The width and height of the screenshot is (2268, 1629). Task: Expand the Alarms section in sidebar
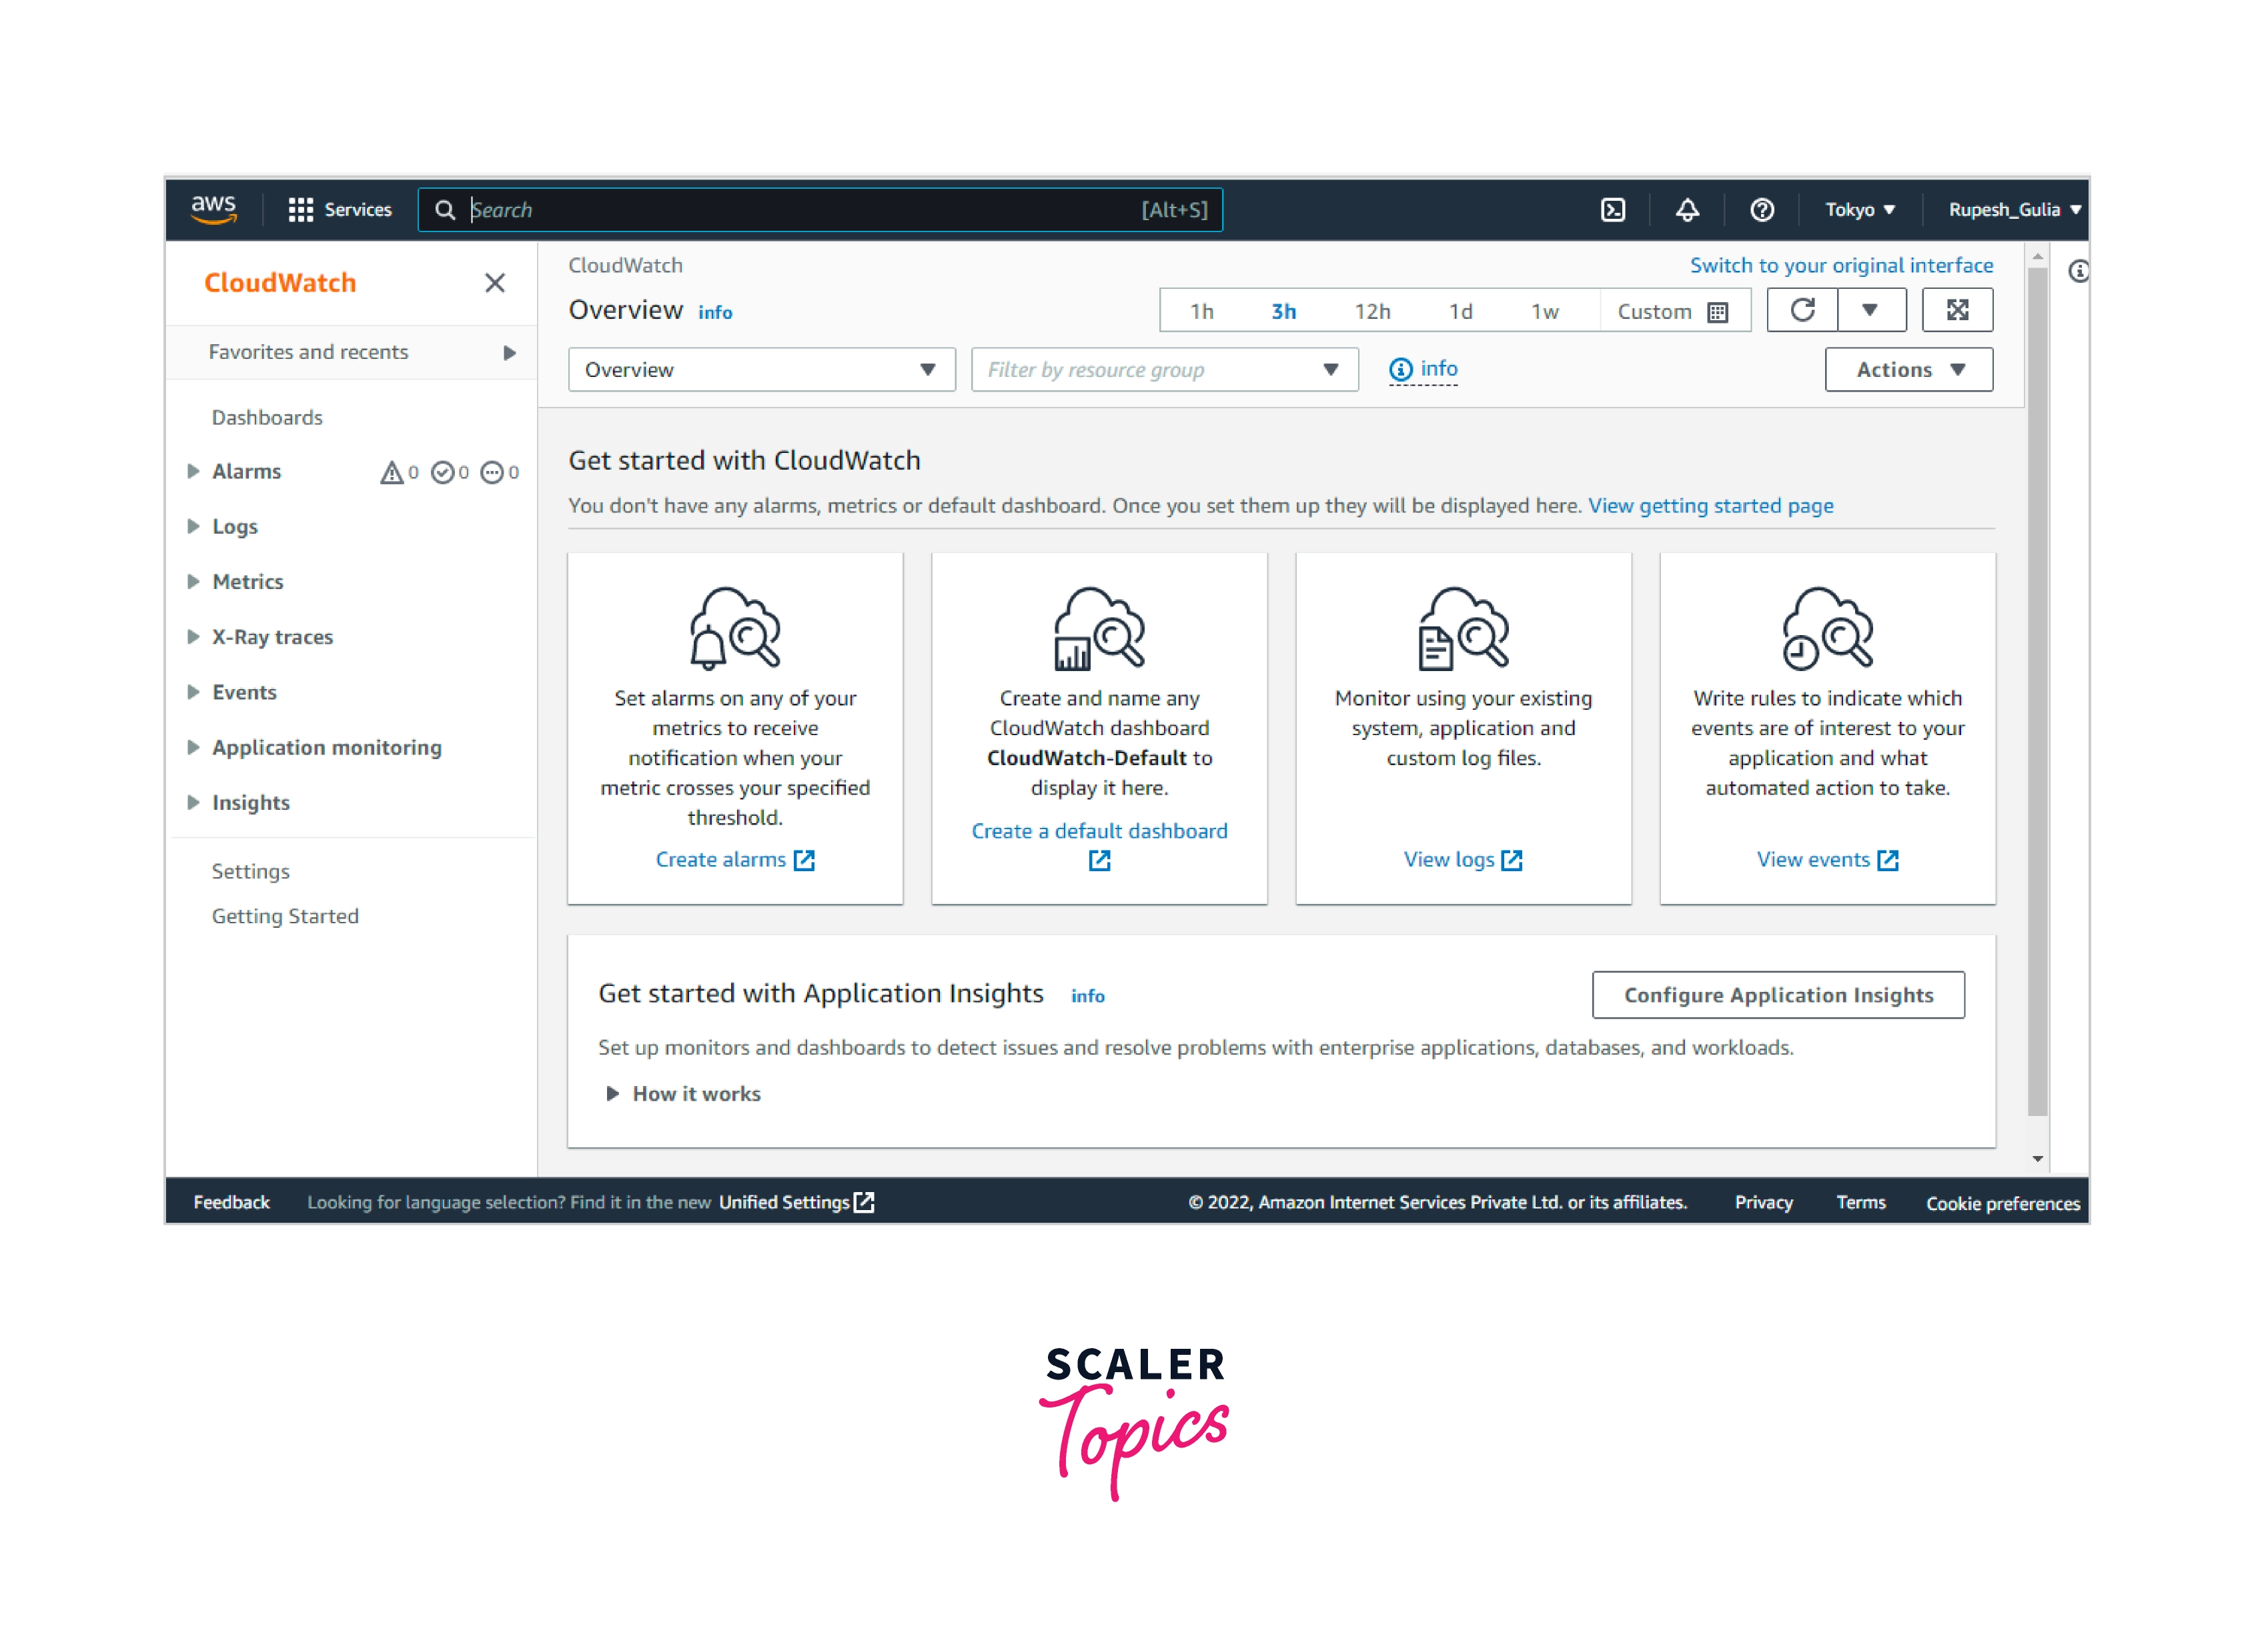point(193,471)
